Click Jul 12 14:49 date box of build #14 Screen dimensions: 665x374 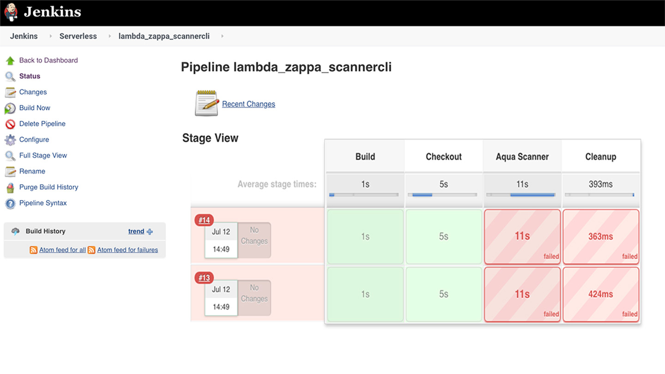click(x=221, y=240)
